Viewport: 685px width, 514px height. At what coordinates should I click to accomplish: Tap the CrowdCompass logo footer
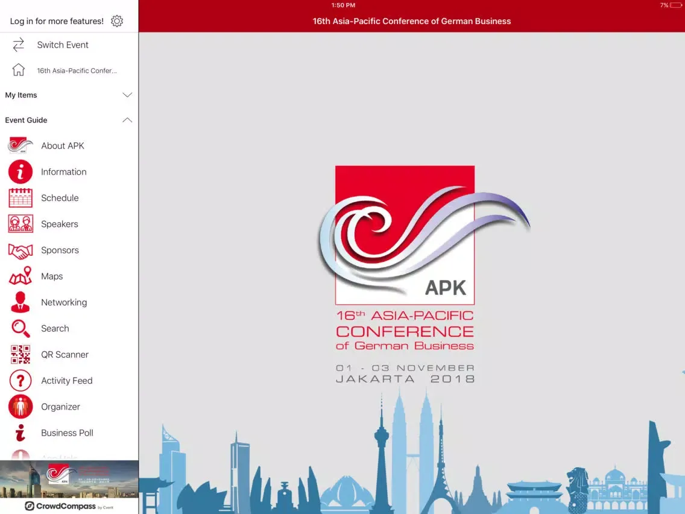click(69, 506)
